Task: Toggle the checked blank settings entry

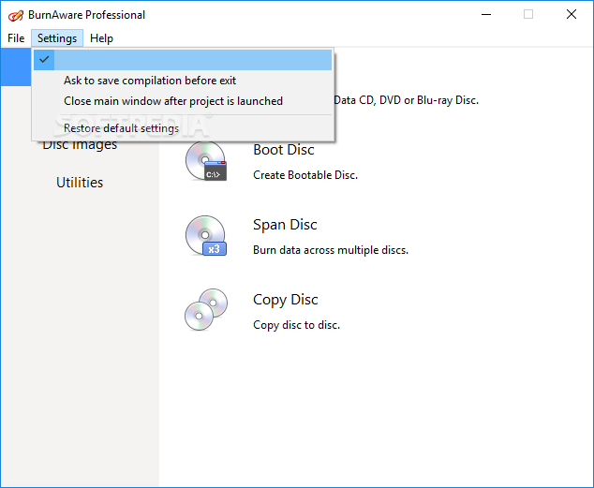Action: (x=183, y=59)
